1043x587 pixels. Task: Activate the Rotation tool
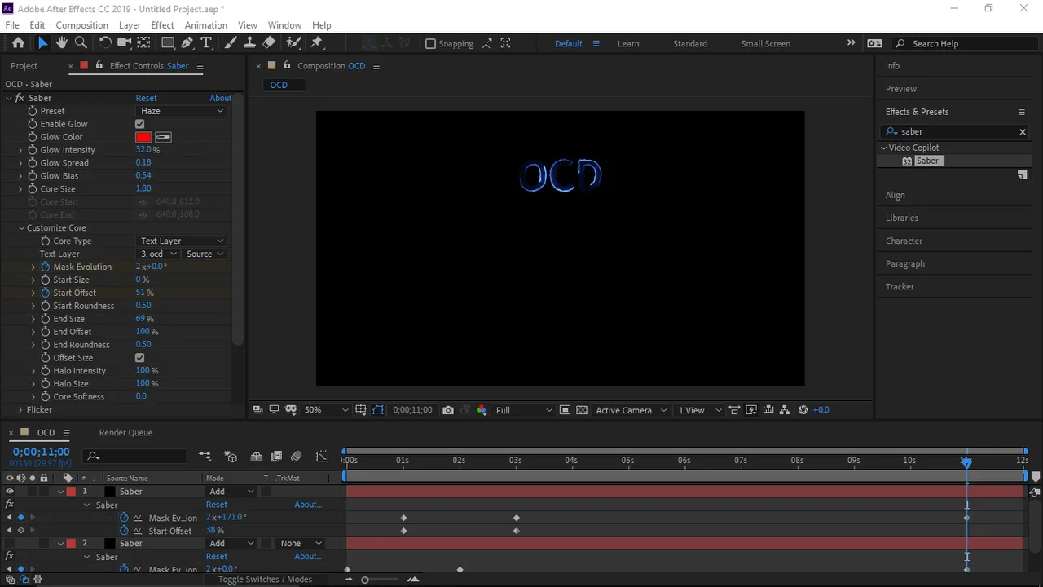[105, 43]
